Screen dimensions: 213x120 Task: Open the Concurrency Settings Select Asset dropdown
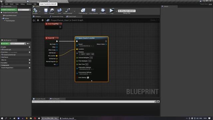[x=84, y=74]
